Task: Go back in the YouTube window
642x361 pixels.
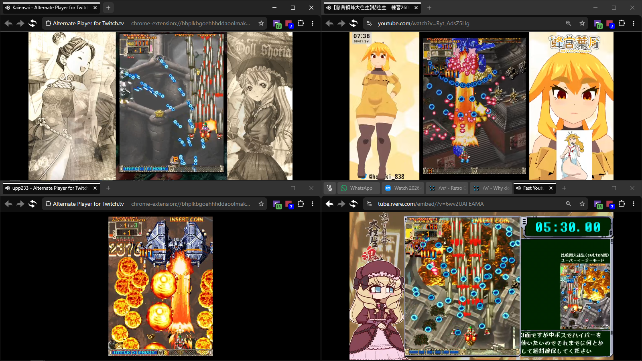Action: [329, 23]
